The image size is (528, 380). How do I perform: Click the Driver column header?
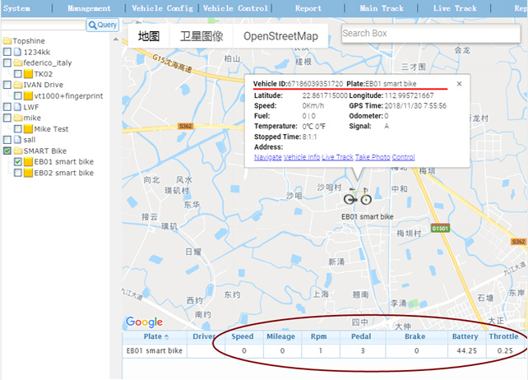point(206,336)
